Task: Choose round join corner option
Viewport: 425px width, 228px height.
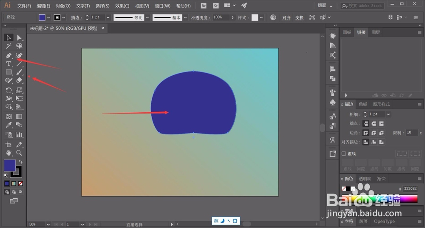Action: tap(374, 133)
